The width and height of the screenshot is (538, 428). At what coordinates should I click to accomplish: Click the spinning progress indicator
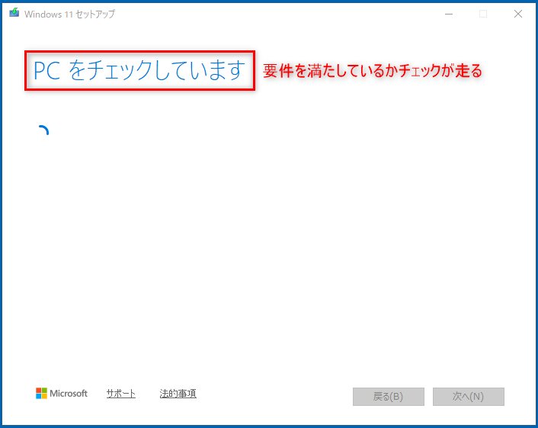pos(43,130)
